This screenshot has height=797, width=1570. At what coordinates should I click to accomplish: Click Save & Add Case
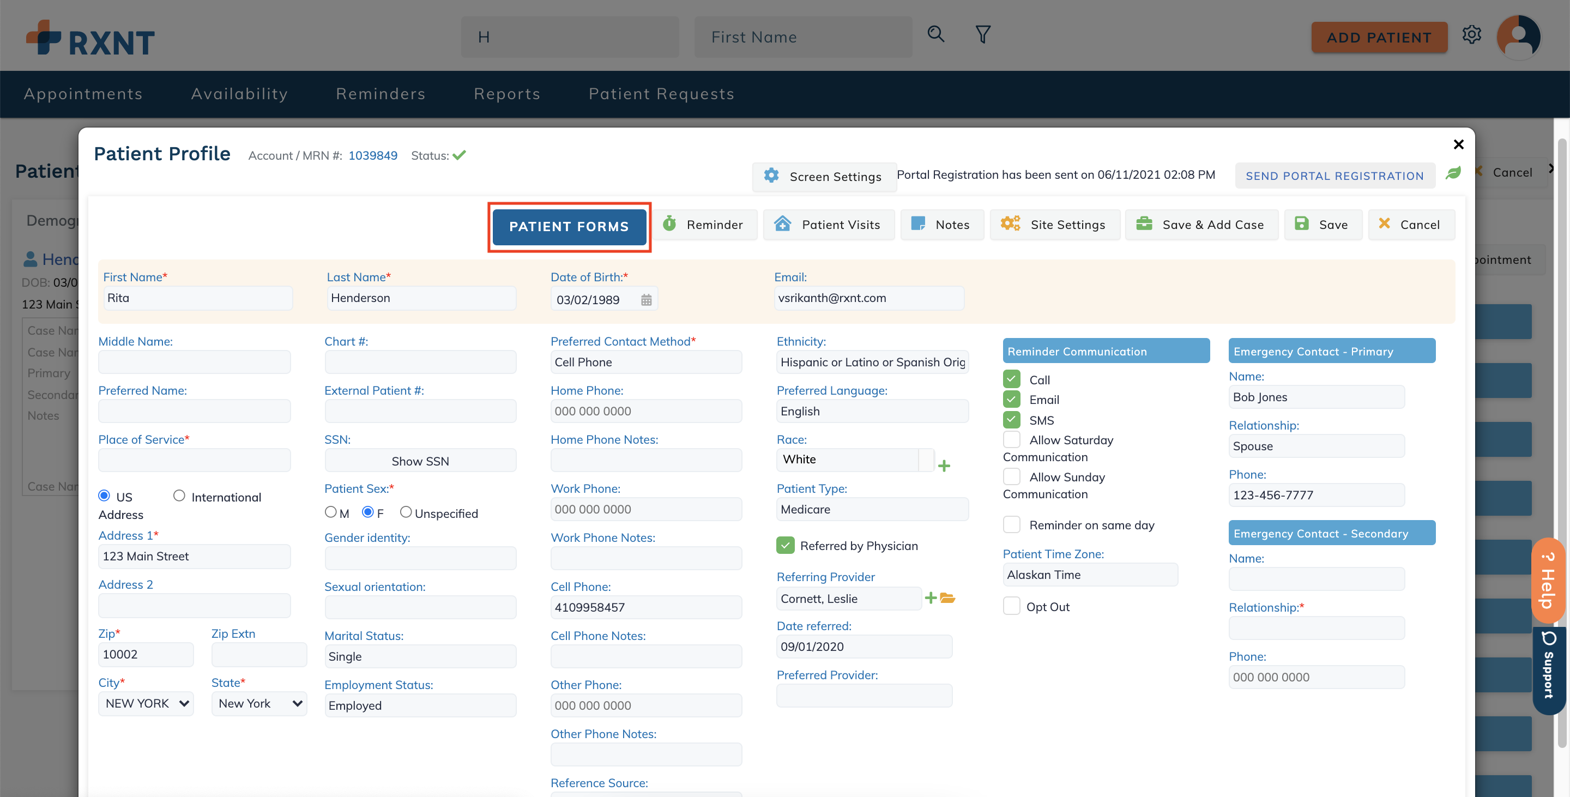(1201, 225)
